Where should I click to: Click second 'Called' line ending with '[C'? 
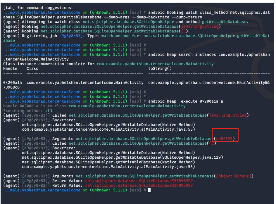coord(109,144)
